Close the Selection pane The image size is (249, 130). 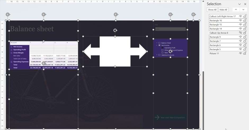point(245,4)
